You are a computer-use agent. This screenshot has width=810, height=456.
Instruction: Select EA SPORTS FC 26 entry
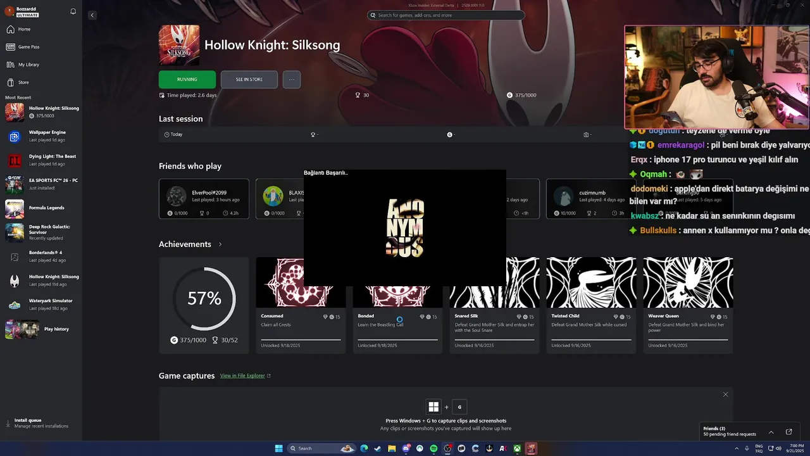coord(41,184)
